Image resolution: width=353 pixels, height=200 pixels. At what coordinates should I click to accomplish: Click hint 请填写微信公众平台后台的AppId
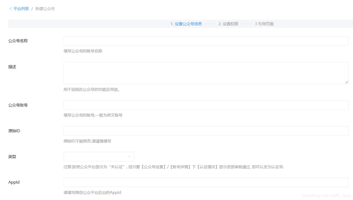point(92,193)
